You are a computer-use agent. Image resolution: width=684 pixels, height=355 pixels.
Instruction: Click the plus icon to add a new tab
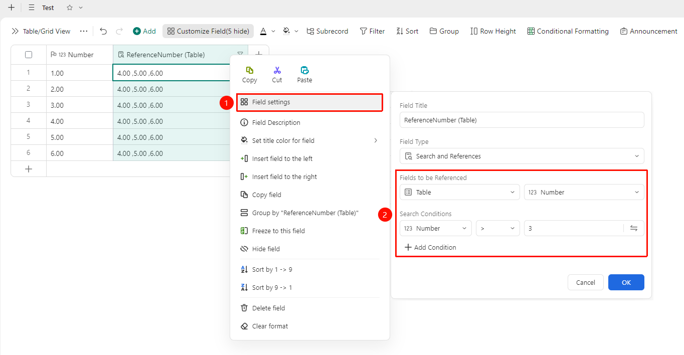[x=11, y=8]
